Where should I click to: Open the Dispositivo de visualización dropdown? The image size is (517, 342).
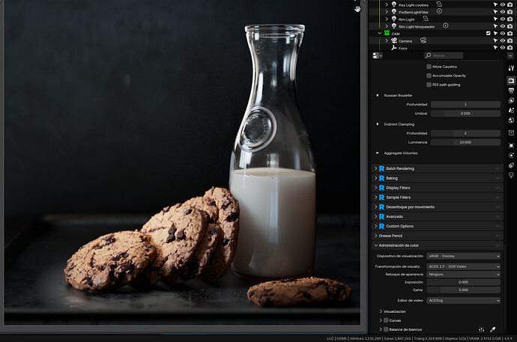click(463, 256)
